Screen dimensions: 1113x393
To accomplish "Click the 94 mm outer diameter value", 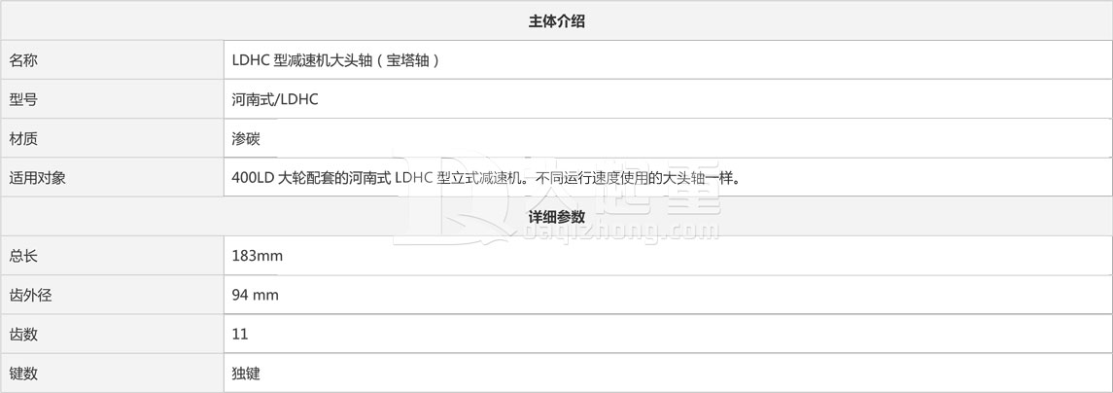I will 255,295.
